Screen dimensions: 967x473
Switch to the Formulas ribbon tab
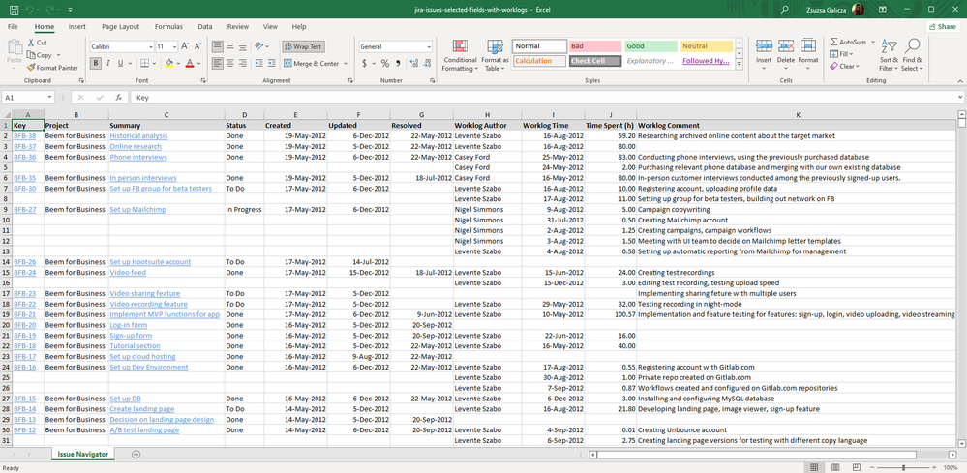[x=168, y=27]
